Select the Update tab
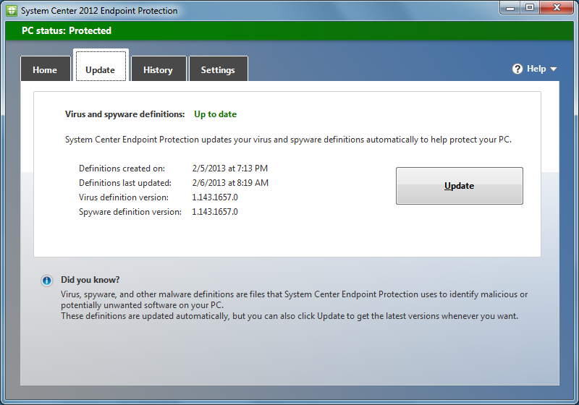579x405 pixels. 101,66
